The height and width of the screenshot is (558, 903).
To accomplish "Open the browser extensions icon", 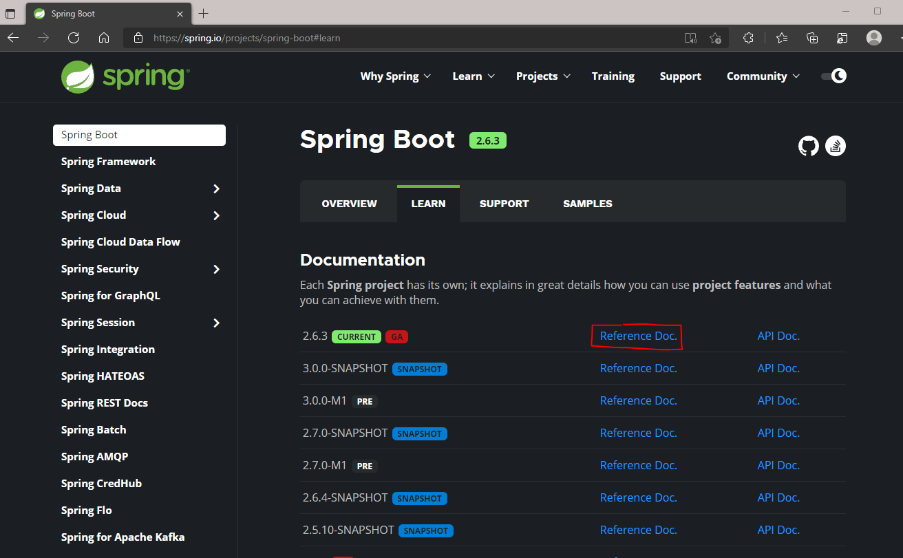I will point(748,38).
